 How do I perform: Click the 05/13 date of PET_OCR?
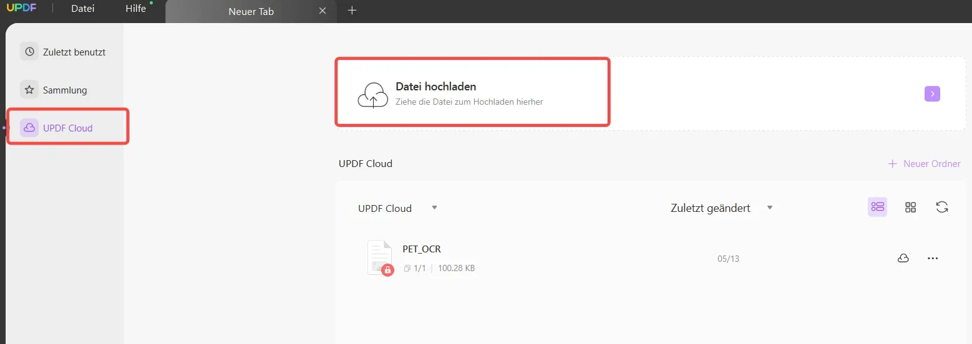728,259
